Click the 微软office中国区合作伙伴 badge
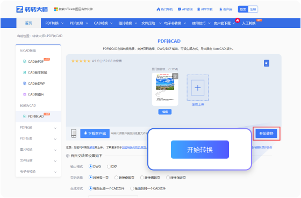 [74, 9]
